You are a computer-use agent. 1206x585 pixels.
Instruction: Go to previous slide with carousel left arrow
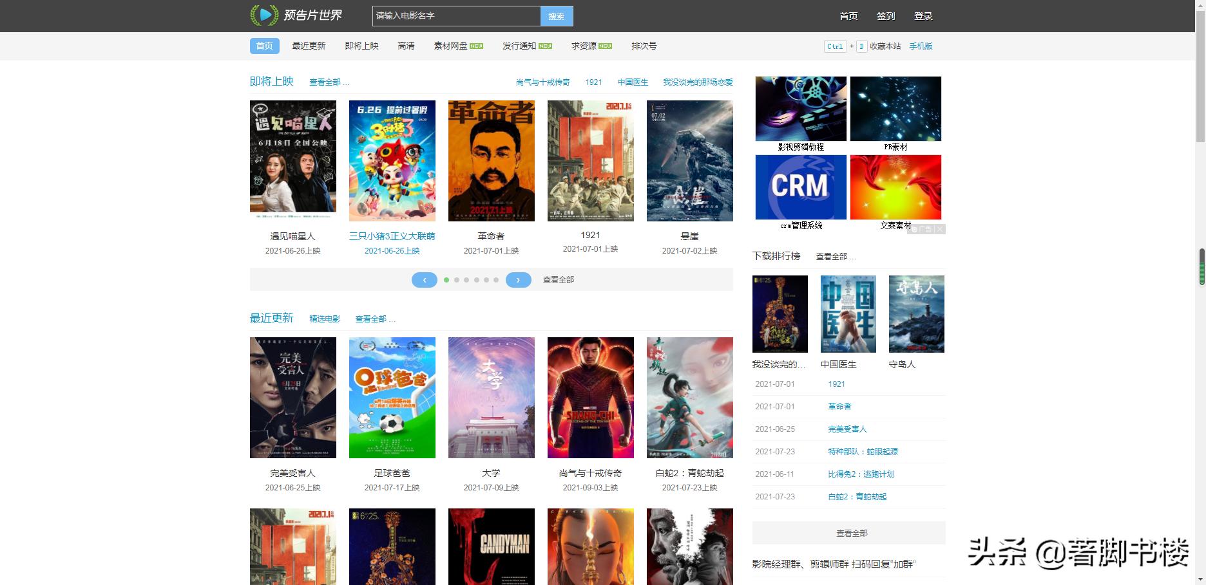tap(425, 280)
